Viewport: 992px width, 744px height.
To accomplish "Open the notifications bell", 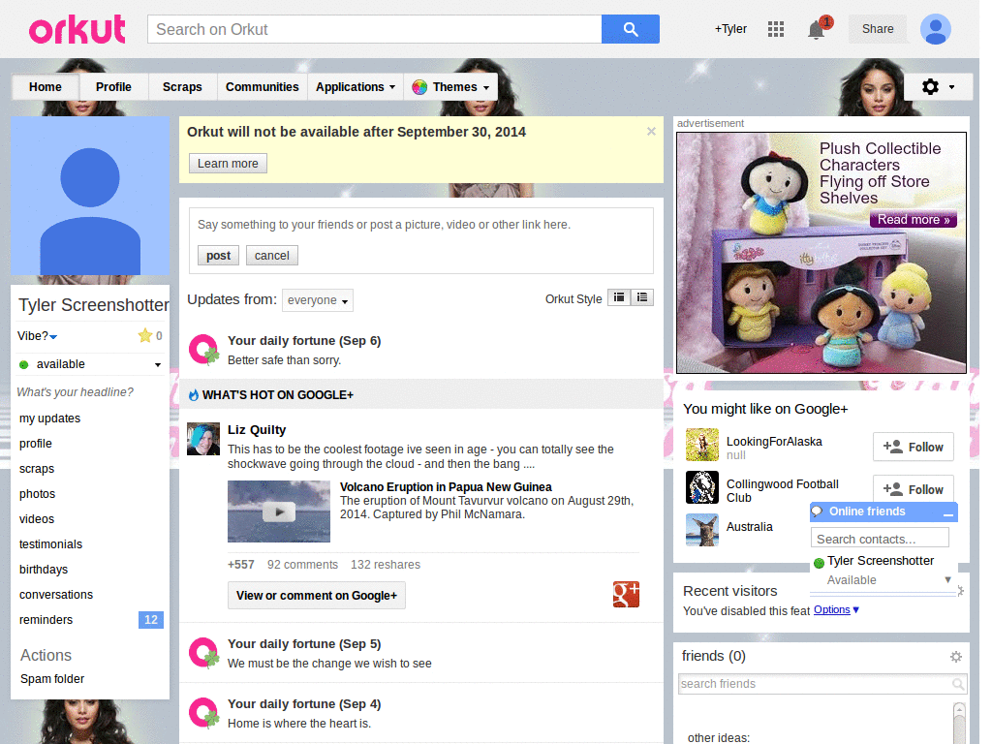I will pos(816,29).
